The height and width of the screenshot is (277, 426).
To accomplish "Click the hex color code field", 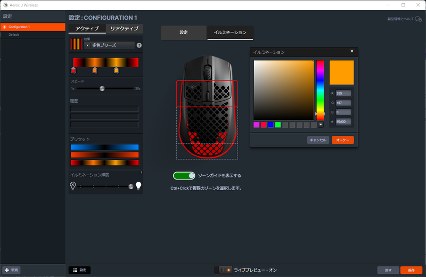I will [x=343, y=121].
